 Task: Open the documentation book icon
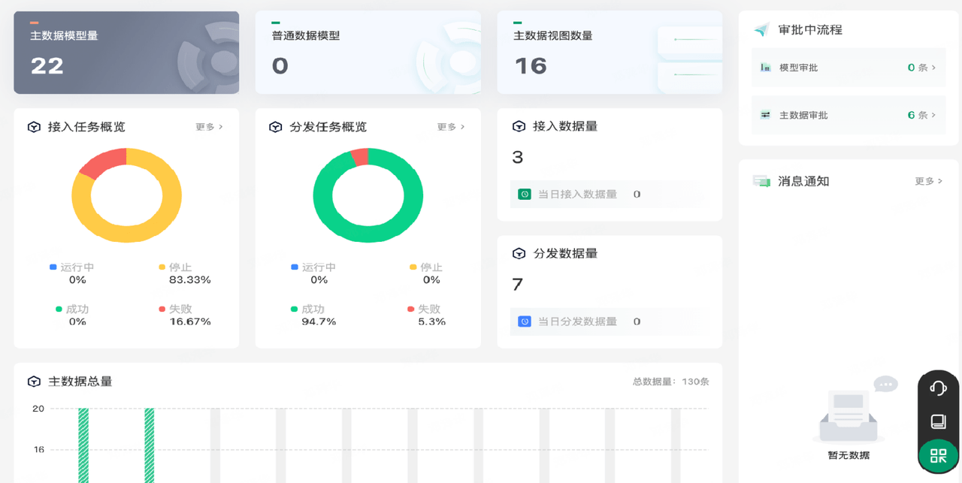coord(937,420)
